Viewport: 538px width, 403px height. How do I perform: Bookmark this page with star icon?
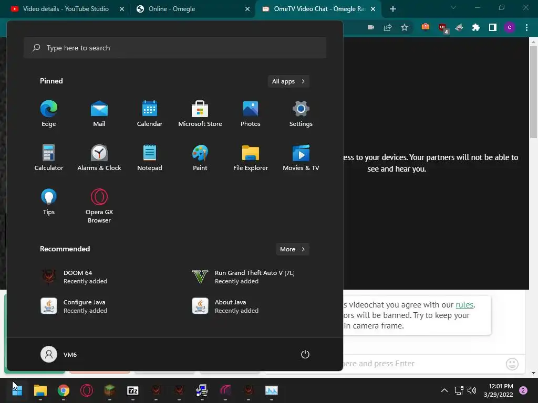(x=405, y=27)
